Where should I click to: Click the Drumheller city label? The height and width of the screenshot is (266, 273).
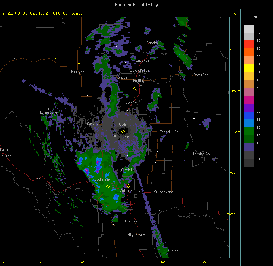click(x=202, y=154)
